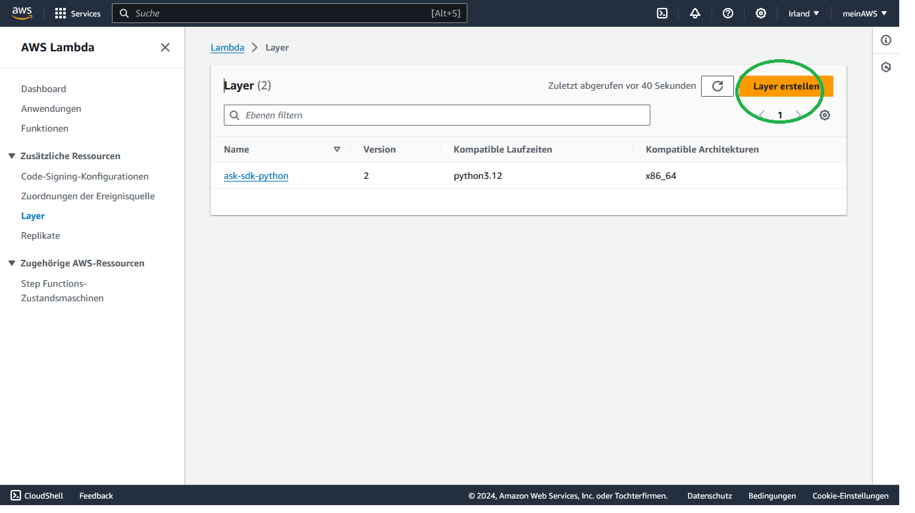The height and width of the screenshot is (513, 915).
Task: Open Anwendungen in side navigation
Action: tap(51, 109)
